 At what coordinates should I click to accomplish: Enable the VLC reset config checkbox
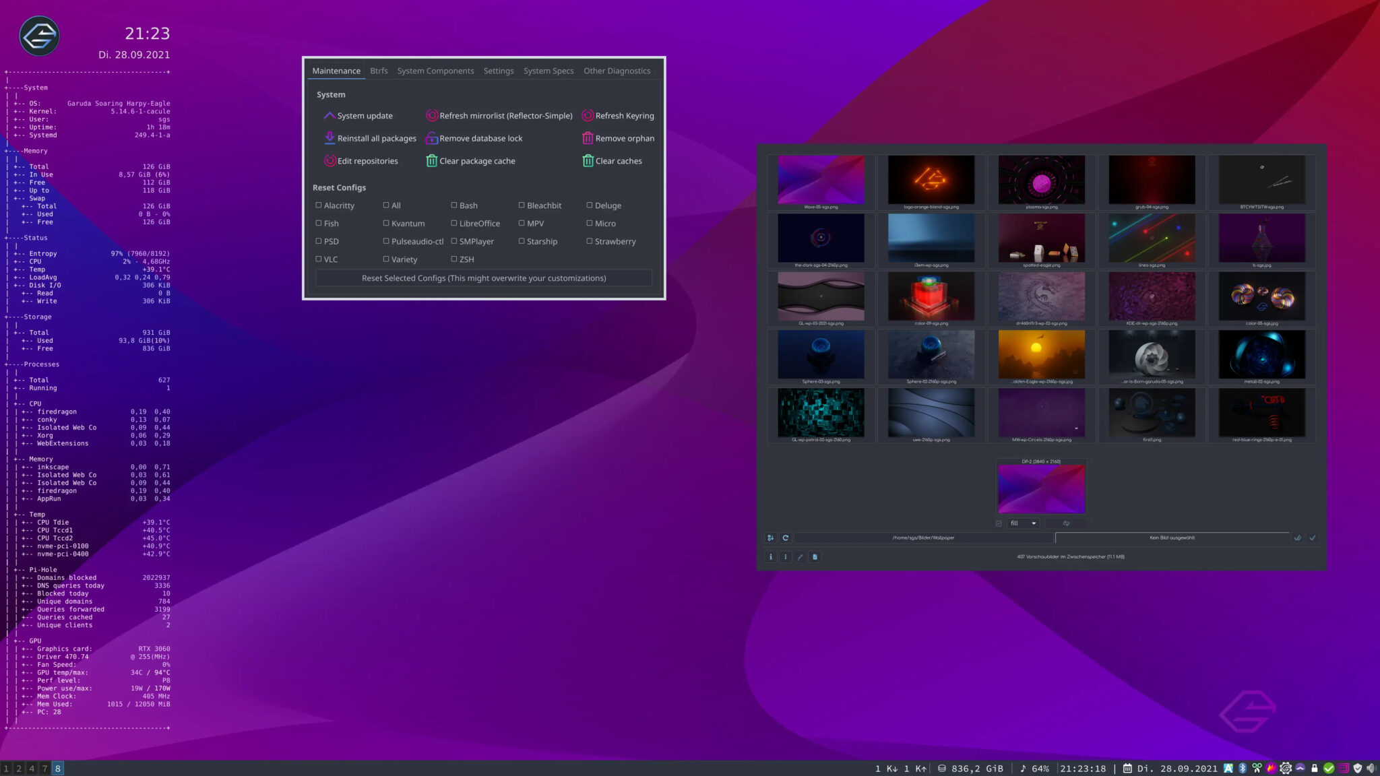(318, 259)
